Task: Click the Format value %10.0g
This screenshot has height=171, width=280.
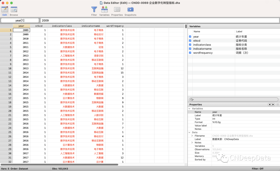Action: [x=216, y=122]
